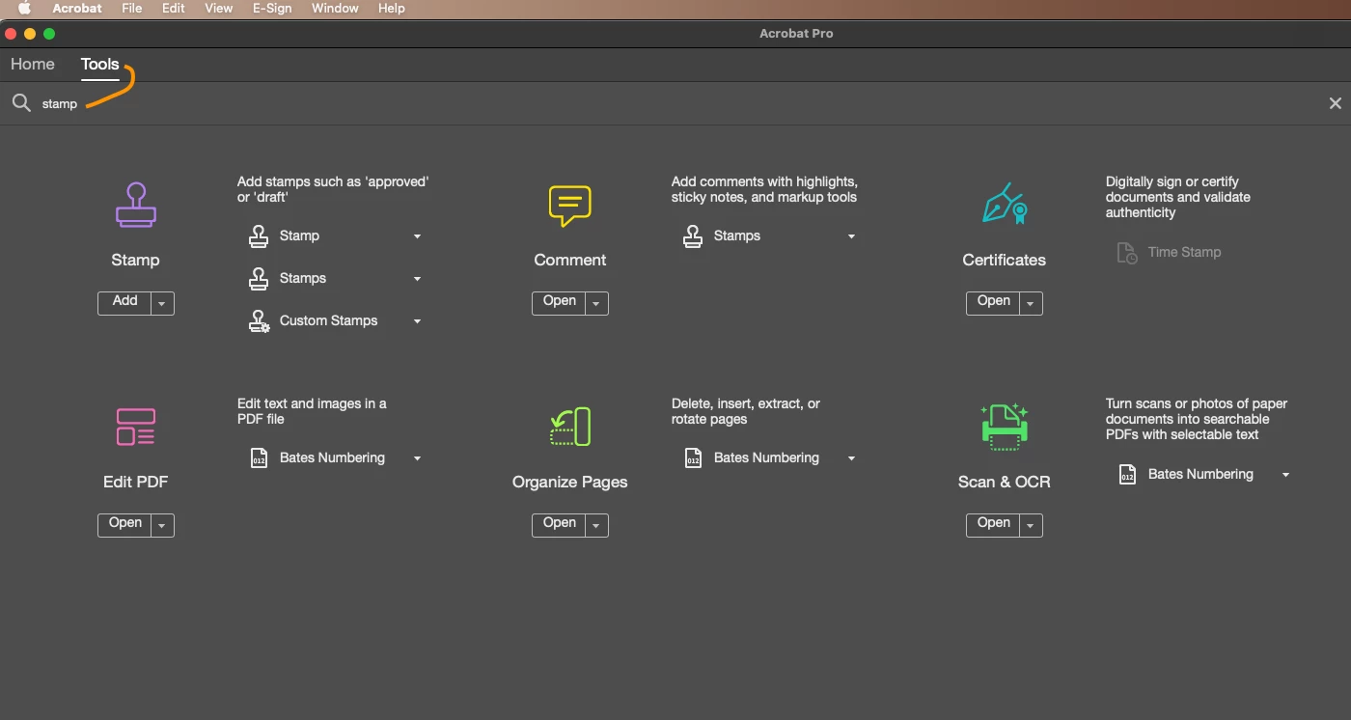Select the Tools tab
This screenshot has height=720, width=1351.
tap(100, 64)
